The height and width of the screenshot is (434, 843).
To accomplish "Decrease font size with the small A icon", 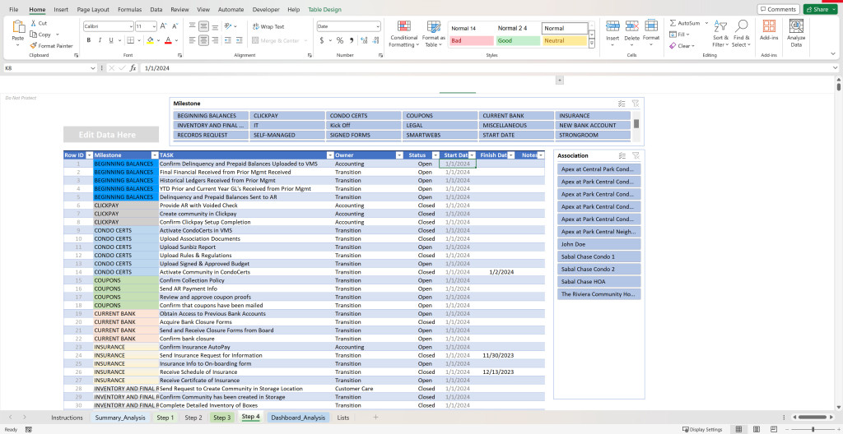I will pos(175,25).
